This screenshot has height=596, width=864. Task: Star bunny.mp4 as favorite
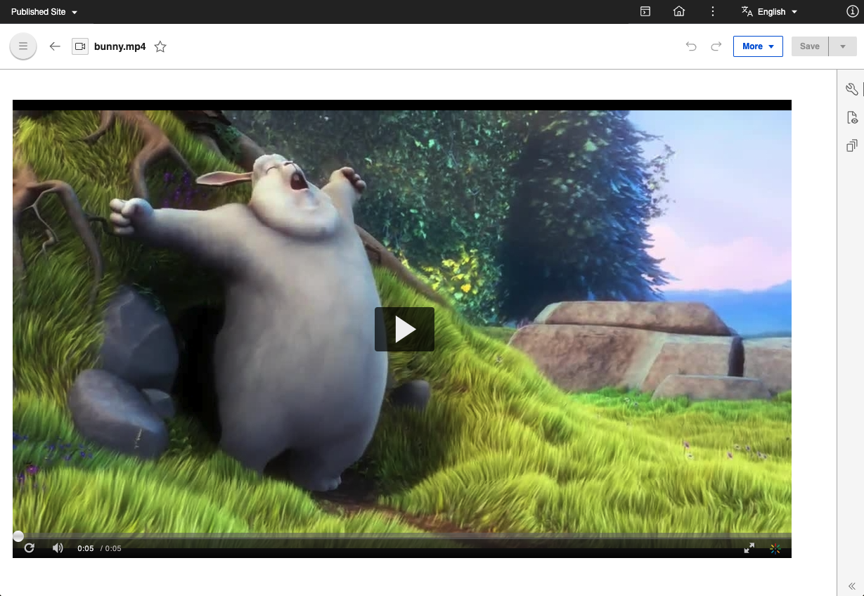[160, 46]
